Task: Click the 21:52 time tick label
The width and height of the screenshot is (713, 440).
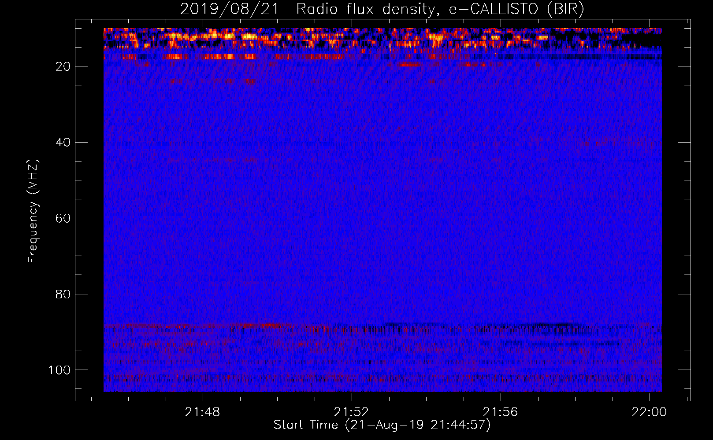Action: (x=351, y=412)
